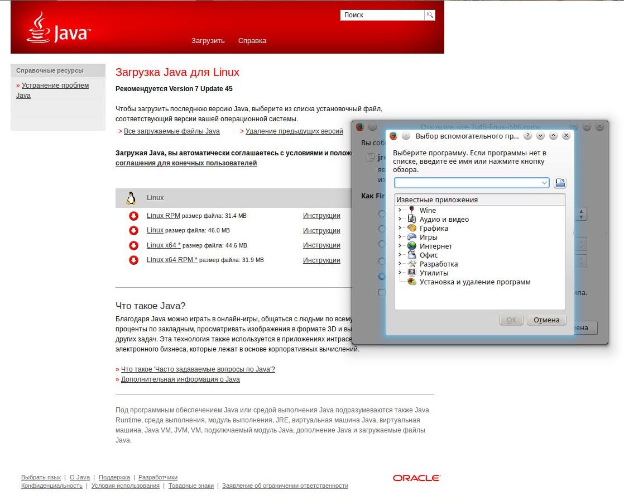Image resolution: width=624 pixels, height=504 pixels.
Task: Click the Поиск search input field
Action: tap(382, 15)
